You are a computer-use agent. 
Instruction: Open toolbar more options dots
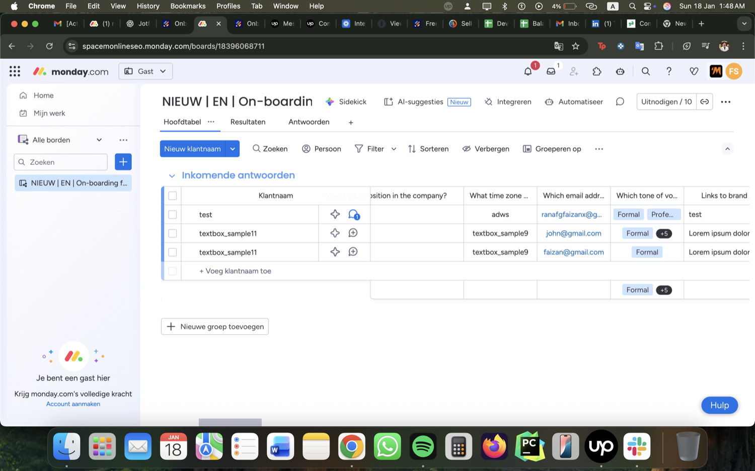click(599, 149)
